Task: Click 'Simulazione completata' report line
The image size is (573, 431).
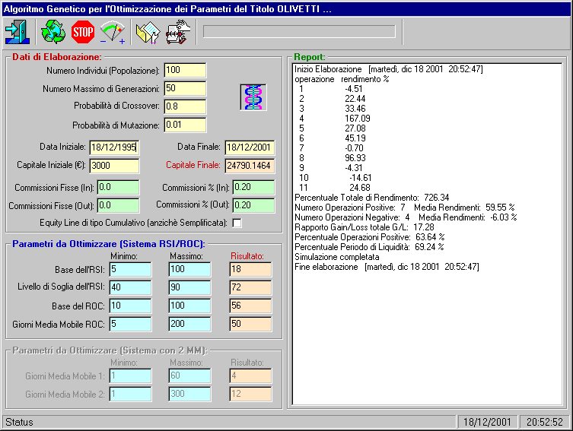Action: [337, 257]
